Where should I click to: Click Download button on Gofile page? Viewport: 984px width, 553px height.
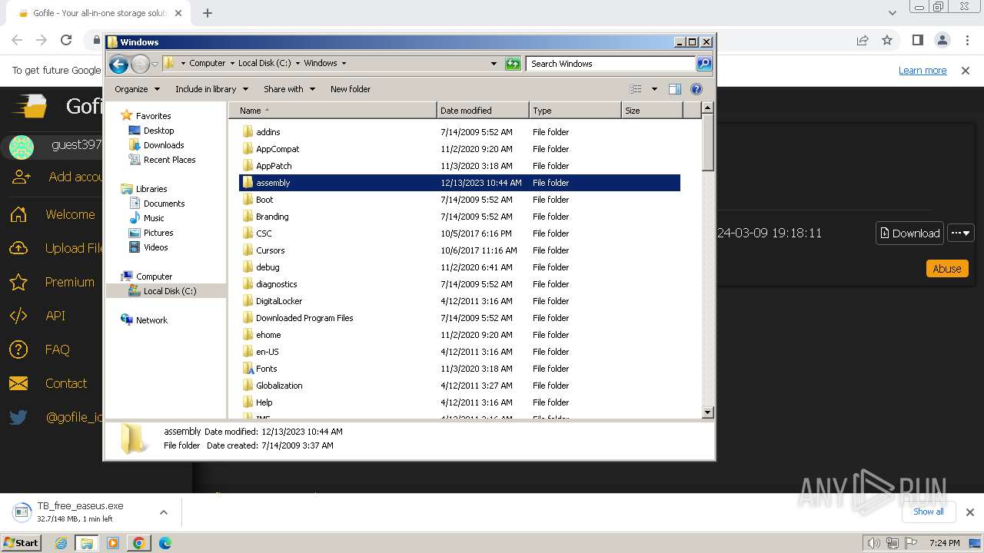click(909, 233)
